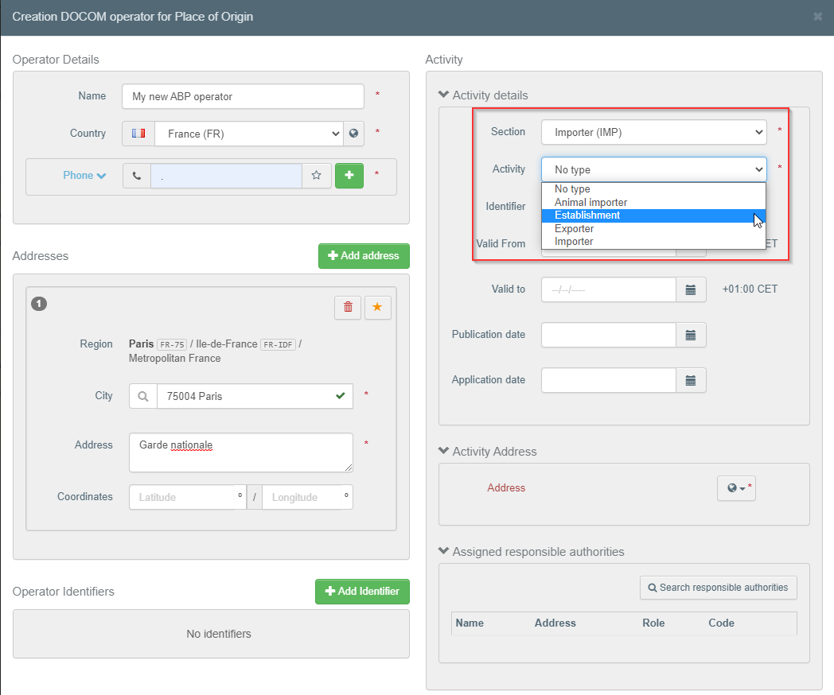The height and width of the screenshot is (695, 834).
Task: Click the No identifiers message
Action: tap(219, 634)
